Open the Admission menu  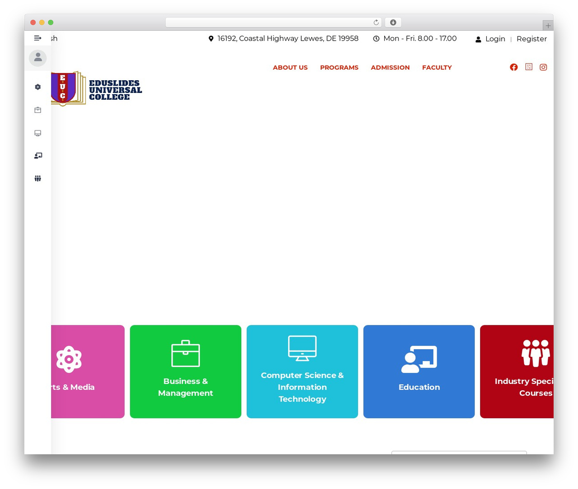point(390,67)
